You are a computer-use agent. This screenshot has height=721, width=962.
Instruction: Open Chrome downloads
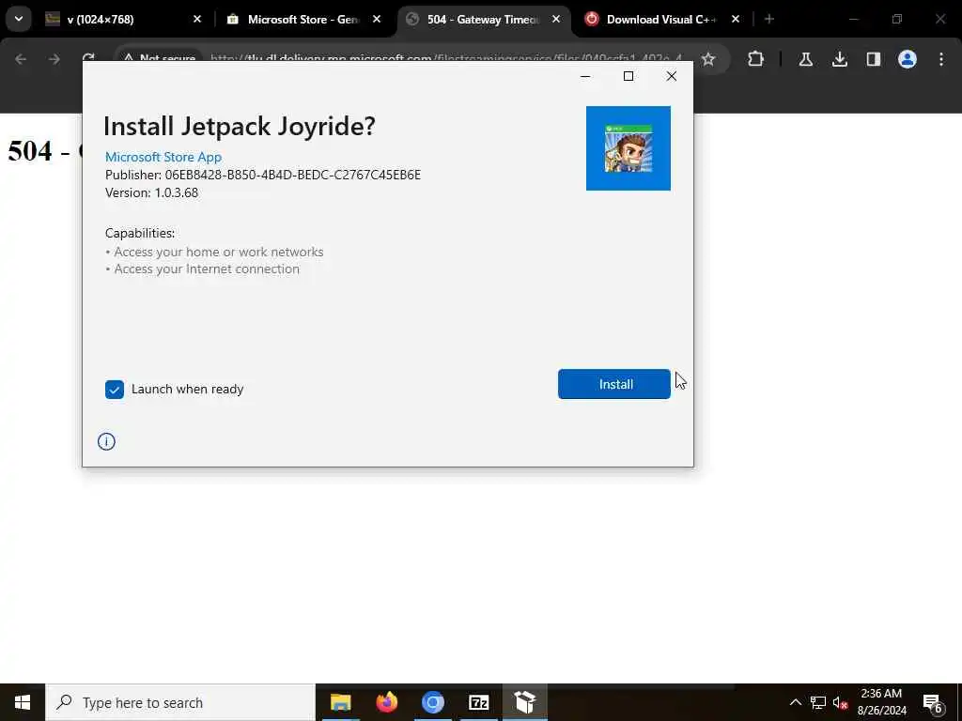pos(839,59)
